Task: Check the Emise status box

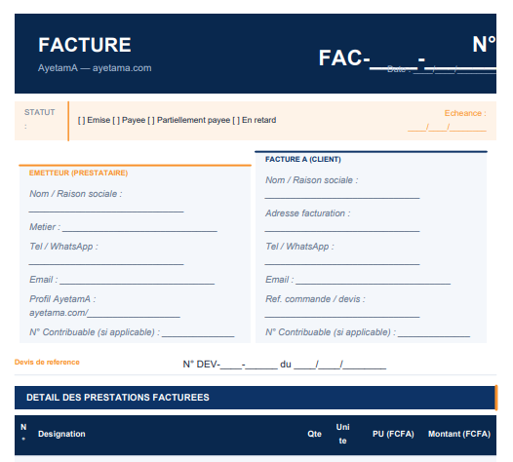Action: tap(82, 120)
